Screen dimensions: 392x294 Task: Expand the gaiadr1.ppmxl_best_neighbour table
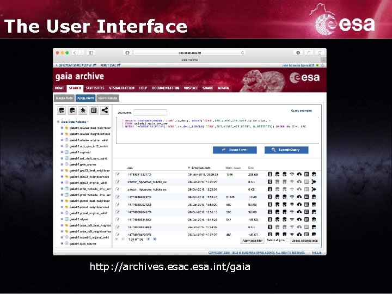tap(62, 201)
